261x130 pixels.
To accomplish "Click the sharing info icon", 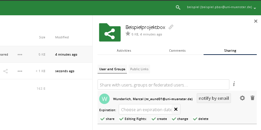I will click(234, 84).
